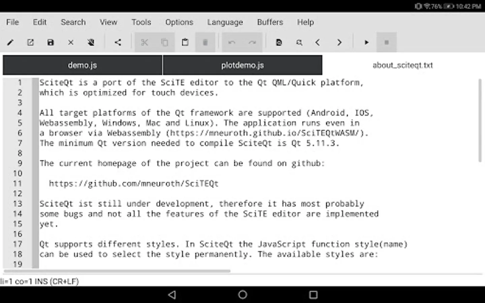The width and height of the screenshot is (485, 303).
Task: Click line number 17 in margin
Action: (x=18, y=244)
